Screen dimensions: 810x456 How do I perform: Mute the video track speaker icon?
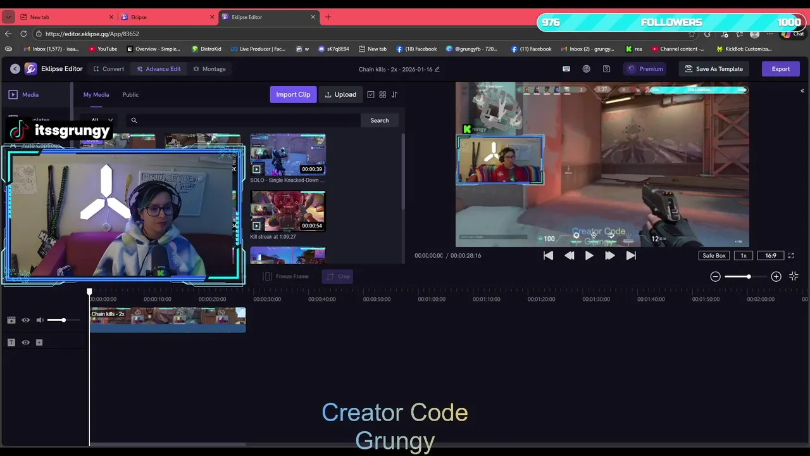[40, 320]
